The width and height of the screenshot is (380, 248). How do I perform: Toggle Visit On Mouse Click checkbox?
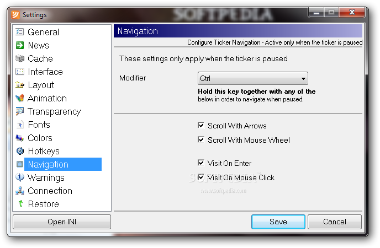coord(201,177)
